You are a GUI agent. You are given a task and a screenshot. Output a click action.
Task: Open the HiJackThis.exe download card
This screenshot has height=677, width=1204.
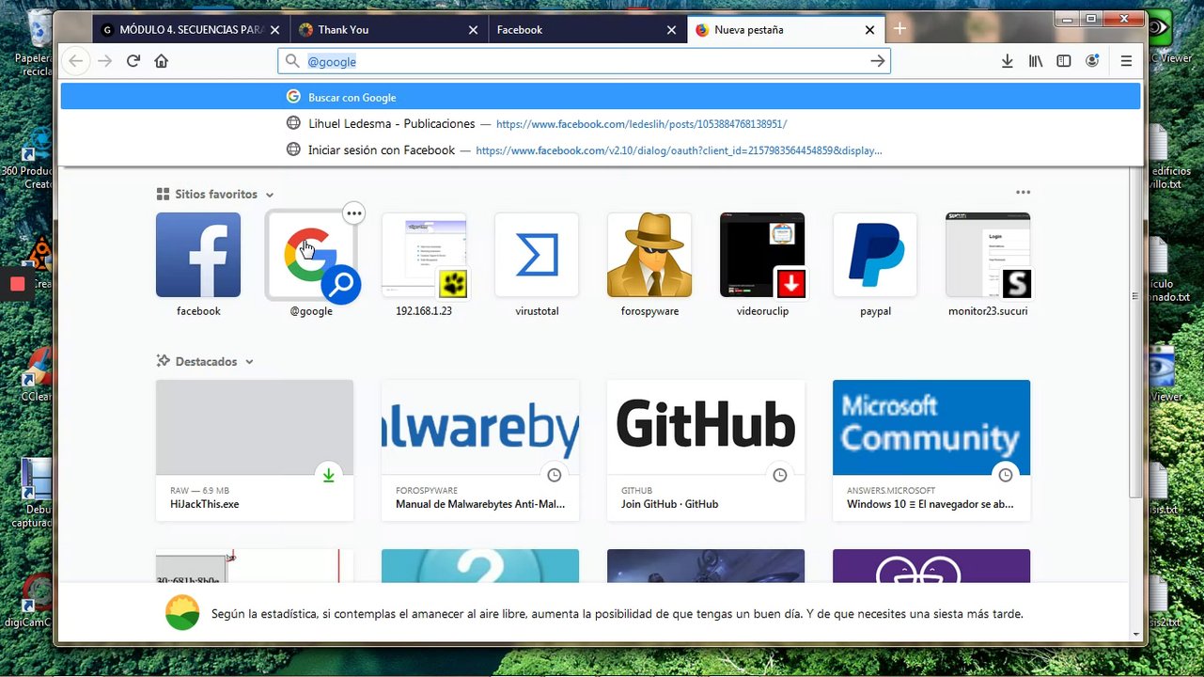pos(255,450)
